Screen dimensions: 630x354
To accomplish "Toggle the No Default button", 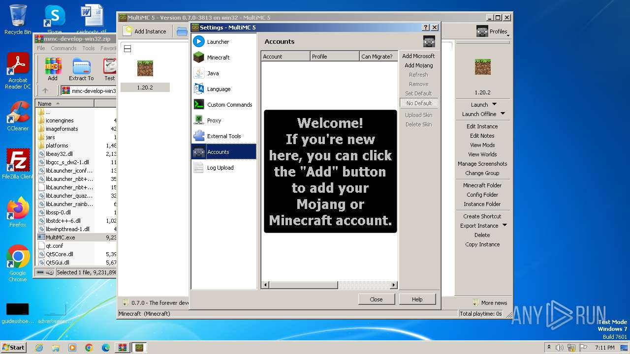I will click(x=419, y=103).
